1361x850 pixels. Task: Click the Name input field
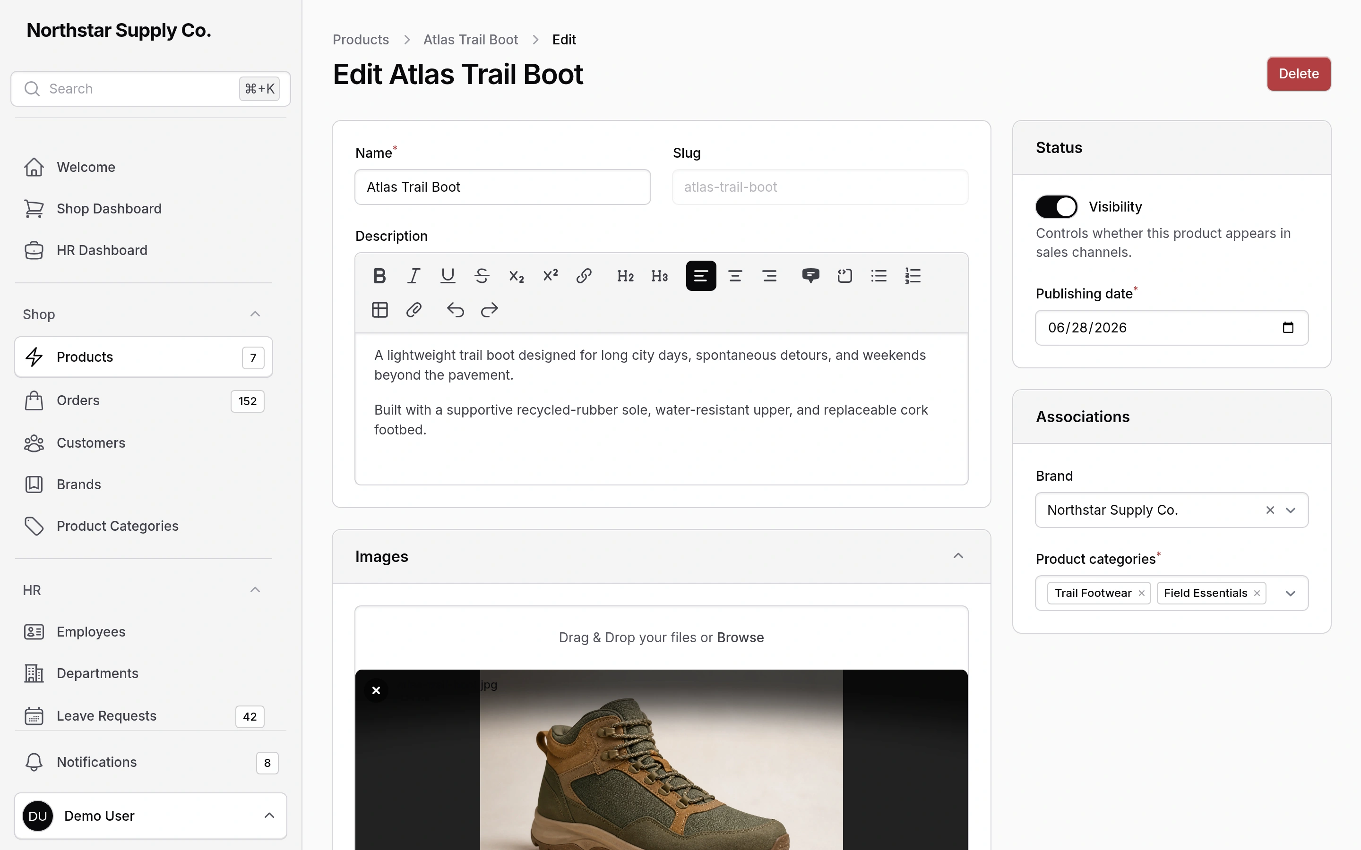[x=503, y=187]
